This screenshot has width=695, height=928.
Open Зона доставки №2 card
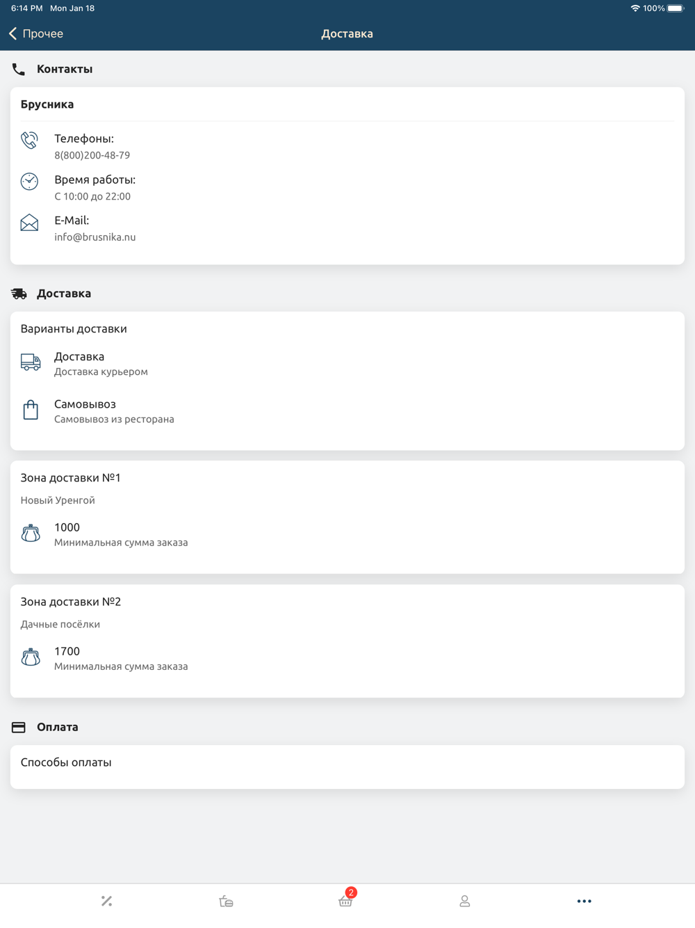347,641
